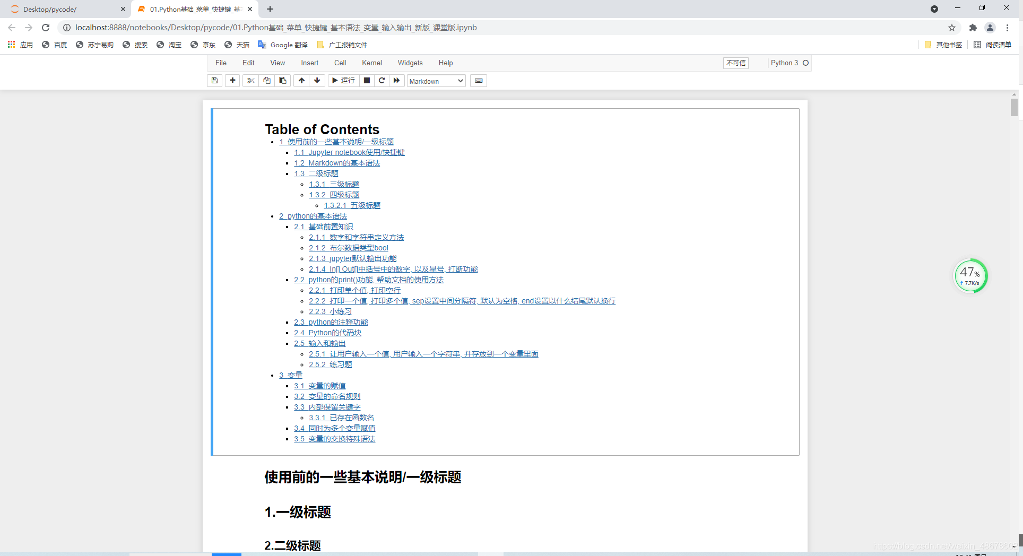Insert a cell below with plus icon

coord(232,81)
